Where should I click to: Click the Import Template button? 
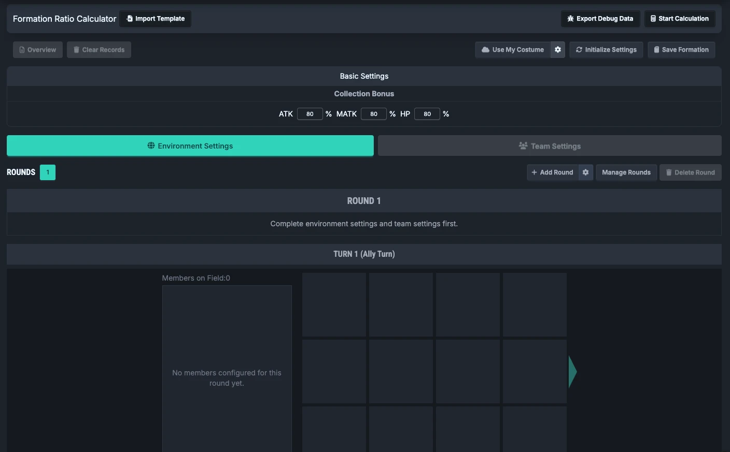[x=156, y=19]
